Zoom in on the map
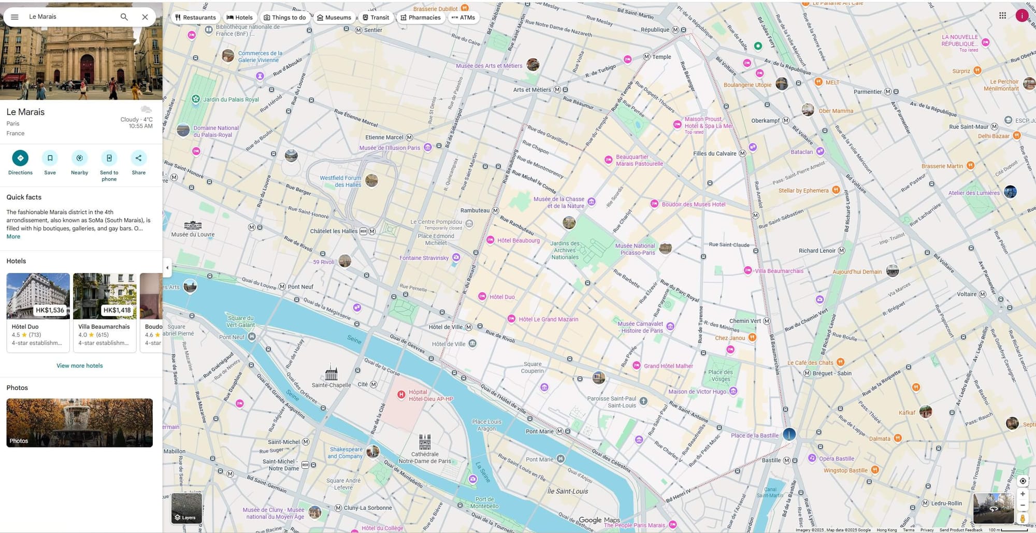The height and width of the screenshot is (533, 1036). click(1022, 494)
